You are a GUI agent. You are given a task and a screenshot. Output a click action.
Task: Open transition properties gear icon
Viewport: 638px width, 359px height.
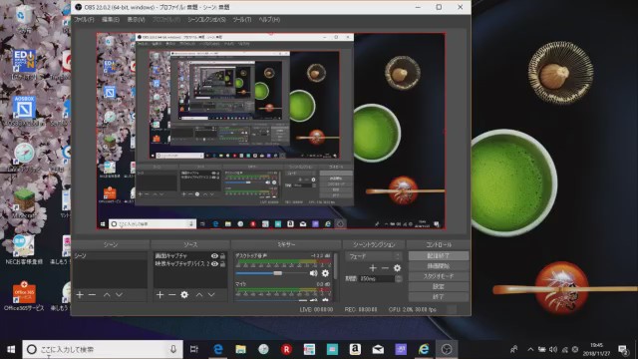click(x=397, y=267)
